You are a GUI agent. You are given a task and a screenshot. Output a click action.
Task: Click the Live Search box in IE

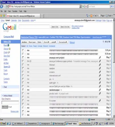tap(99, 7)
